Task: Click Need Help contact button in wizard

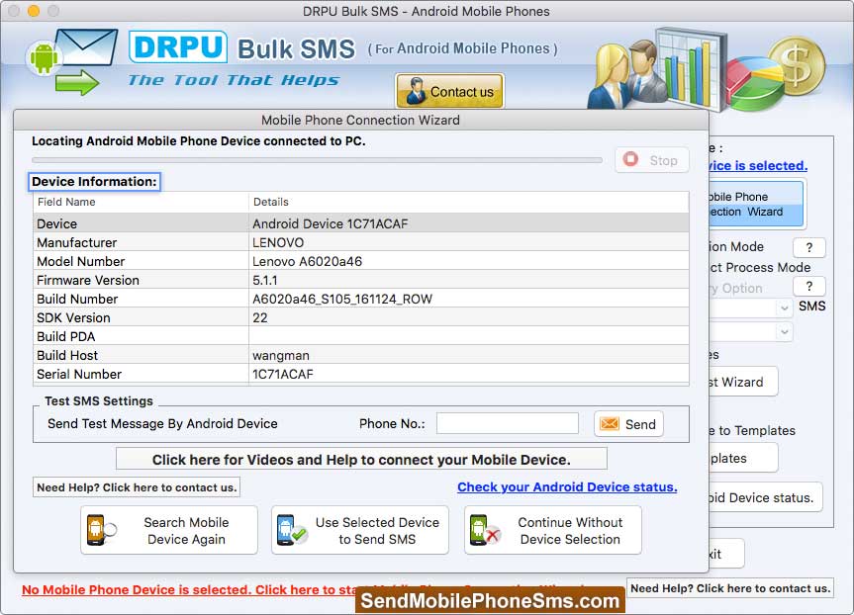Action: (137, 487)
